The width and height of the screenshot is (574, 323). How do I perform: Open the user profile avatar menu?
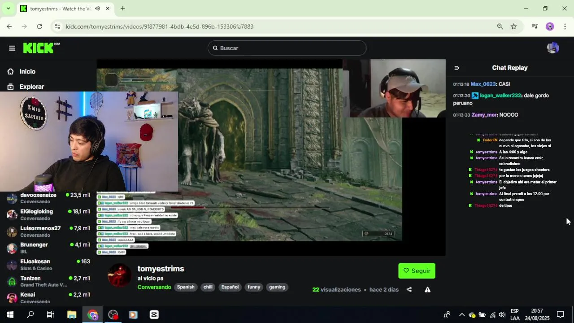(553, 48)
